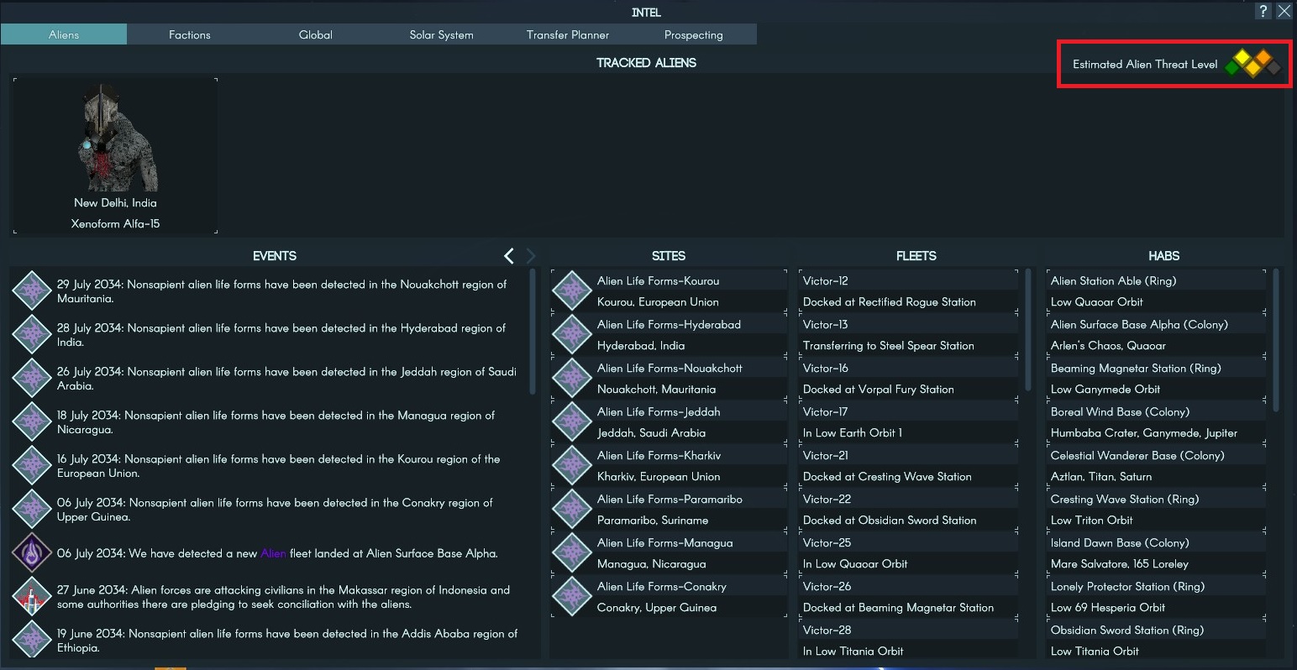The image size is (1297, 670).
Task: Go to previous events page arrow
Action: [509, 256]
